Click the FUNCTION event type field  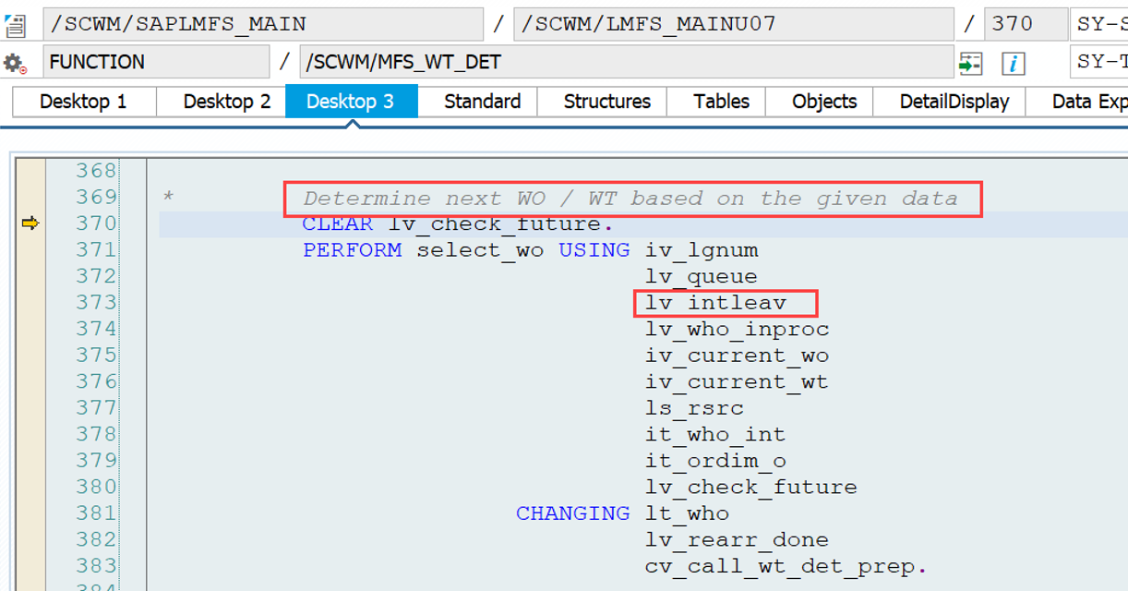pos(156,63)
